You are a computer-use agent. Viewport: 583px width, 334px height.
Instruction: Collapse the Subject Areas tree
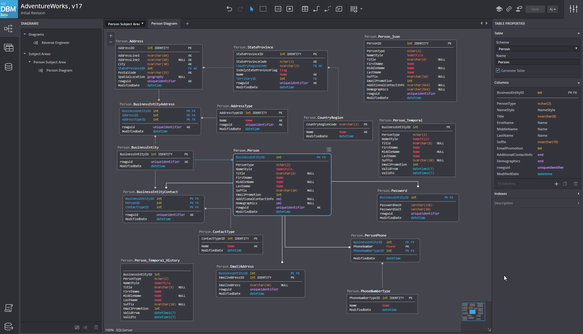point(25,54)
